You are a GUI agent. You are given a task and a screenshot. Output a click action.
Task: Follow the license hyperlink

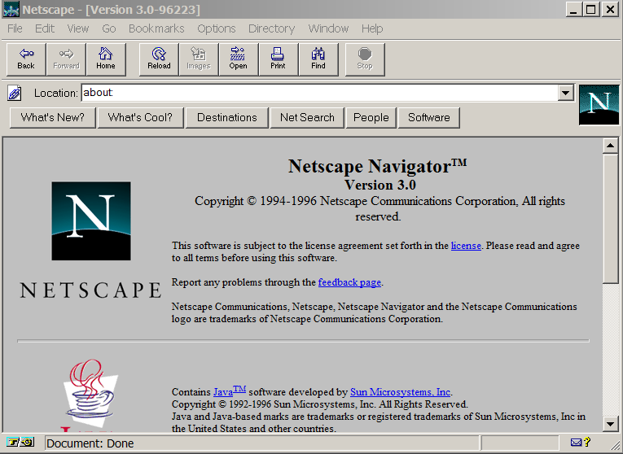(466, 246)
